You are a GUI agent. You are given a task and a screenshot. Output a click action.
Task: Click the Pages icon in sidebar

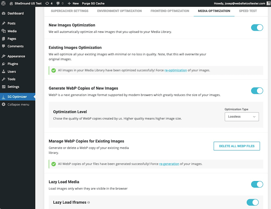click(x=3, y=39)
